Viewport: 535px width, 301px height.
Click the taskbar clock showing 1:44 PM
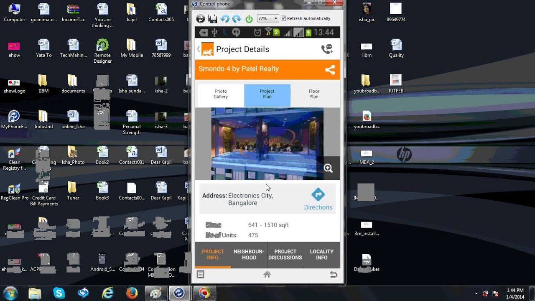pos(515,293)
